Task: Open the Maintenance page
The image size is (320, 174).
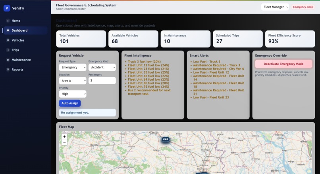Action: (25, 60)
